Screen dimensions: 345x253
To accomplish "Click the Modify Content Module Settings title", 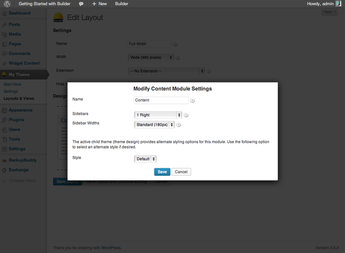I will point(172,89).
